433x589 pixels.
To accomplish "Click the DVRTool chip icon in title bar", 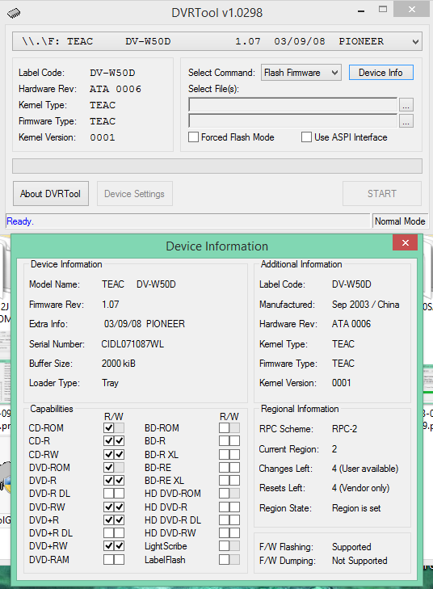I will [x=14, y=13].
